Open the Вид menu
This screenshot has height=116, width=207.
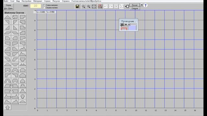[18, 1]
